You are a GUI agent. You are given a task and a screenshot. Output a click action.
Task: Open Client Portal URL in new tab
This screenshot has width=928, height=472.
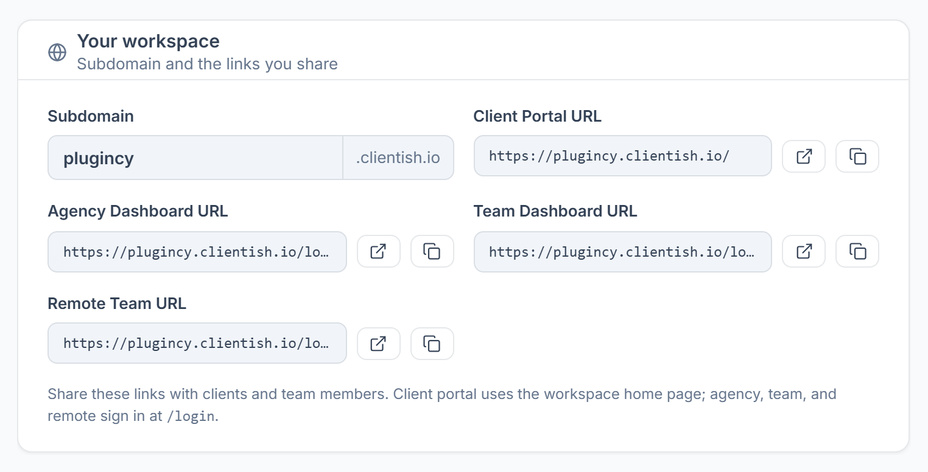804,156
